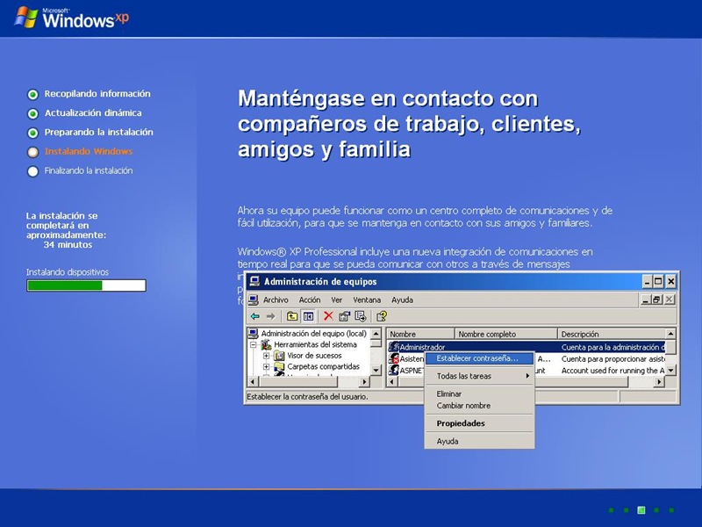Click 'Cuenta para la administración' description cell
Viewport: 702px width, 527px height.
click(x=612, y=347)
